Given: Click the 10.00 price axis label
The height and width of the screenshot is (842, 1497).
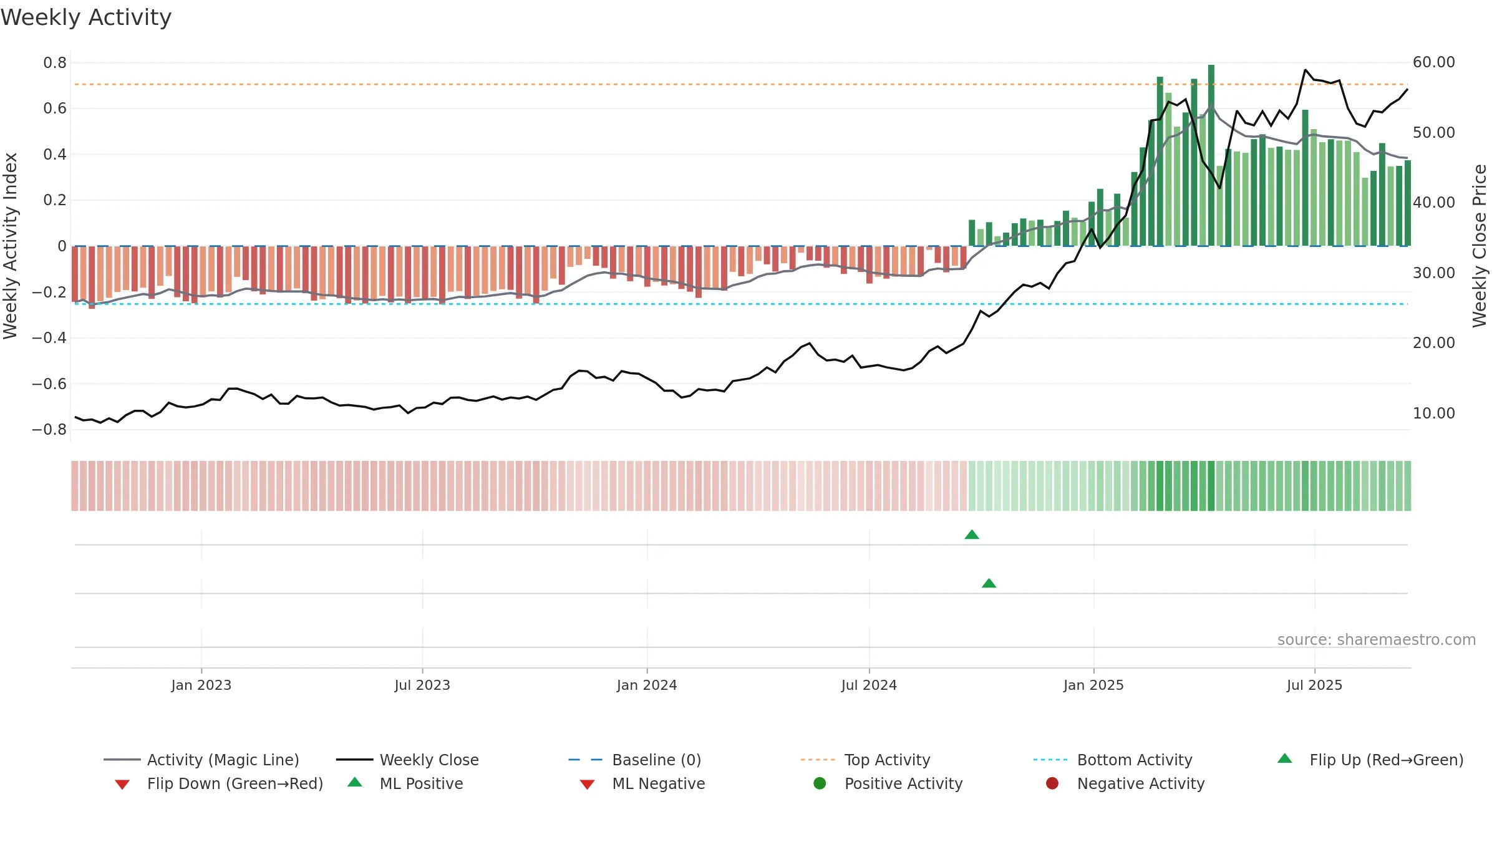Looking at the screenshot, I should pos(1434,413).
